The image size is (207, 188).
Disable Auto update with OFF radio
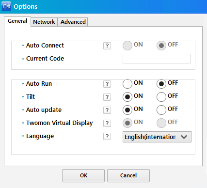click(x=161, y=110)
